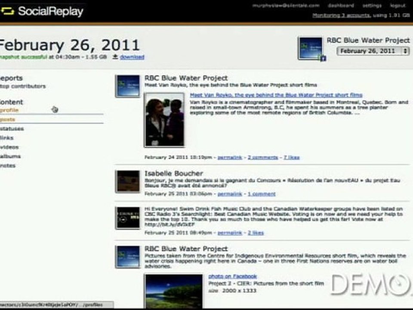
Task: Click the account email in header
Action: point(286,6)
